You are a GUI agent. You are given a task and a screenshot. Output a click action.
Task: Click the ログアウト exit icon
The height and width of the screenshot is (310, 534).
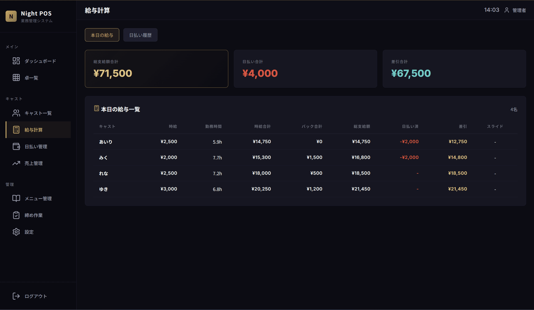(x=16, y=296)
